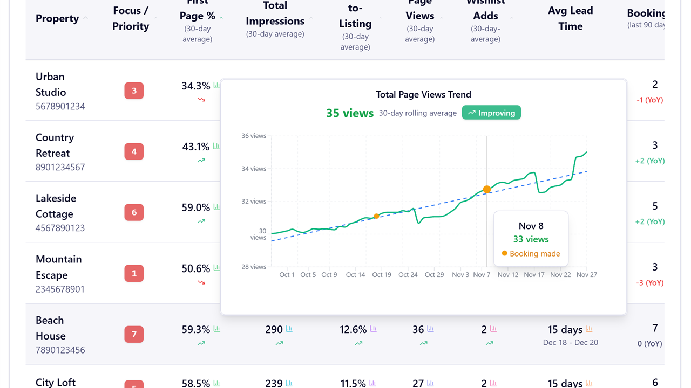Open the First Page % chart for City Loft
Viewport: 691px width, 388px height.
coord(216,383)
